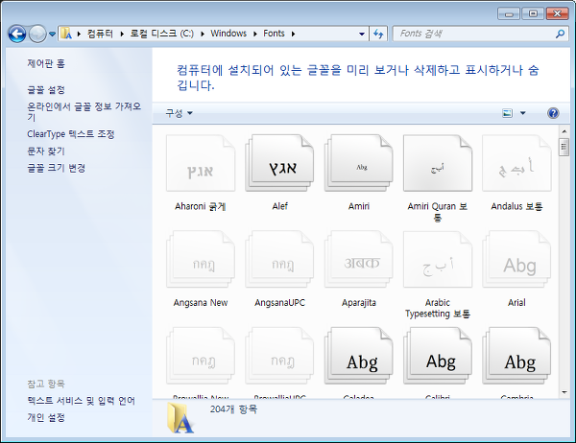
Task: Expand the arrow before 컴퓨터 breadcrumb
Action: point(79,34)
